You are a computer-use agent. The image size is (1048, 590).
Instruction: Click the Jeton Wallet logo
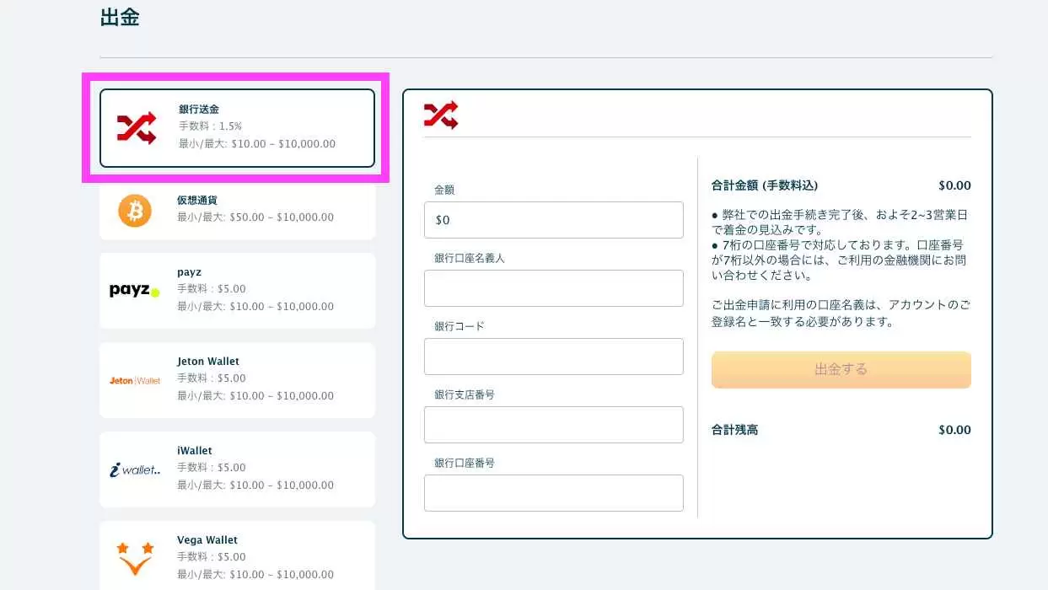click(135, 380)
